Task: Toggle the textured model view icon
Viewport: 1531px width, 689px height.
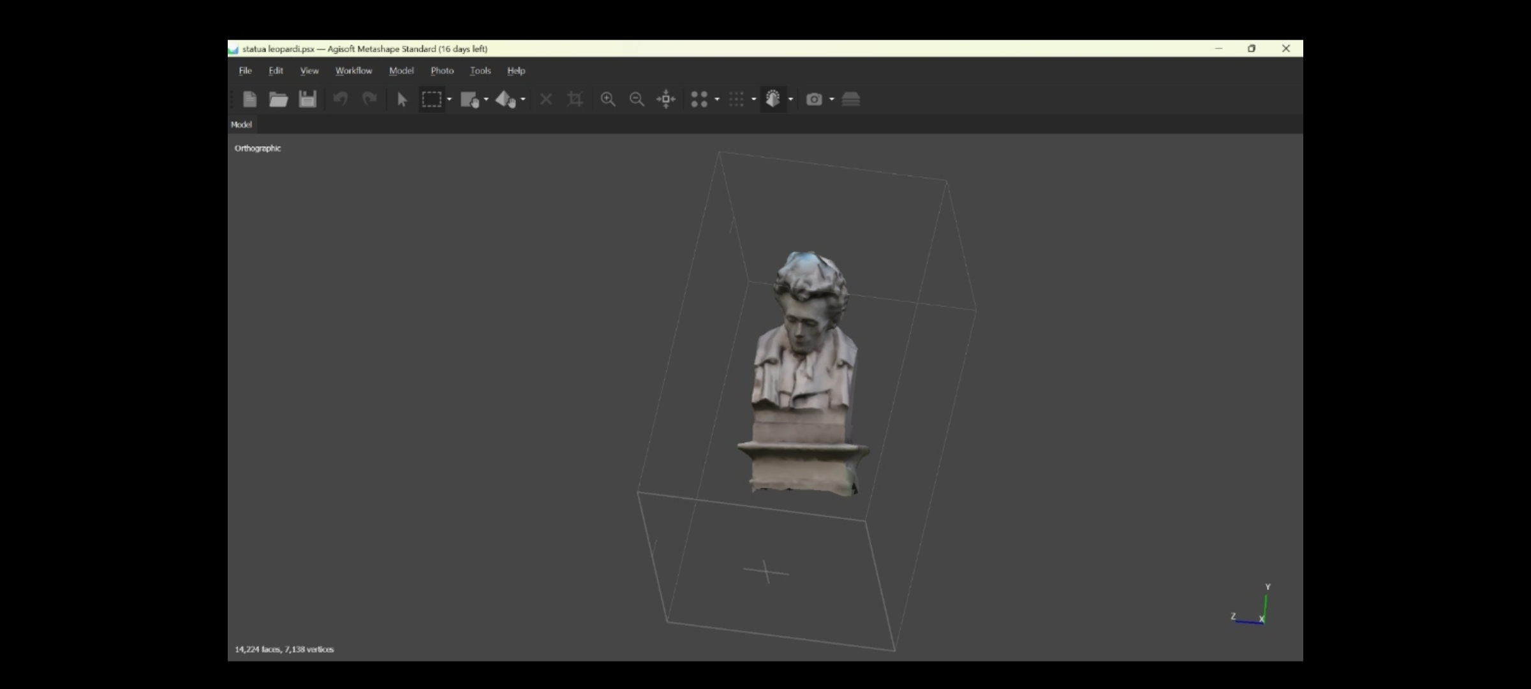Action: point(773,99)
